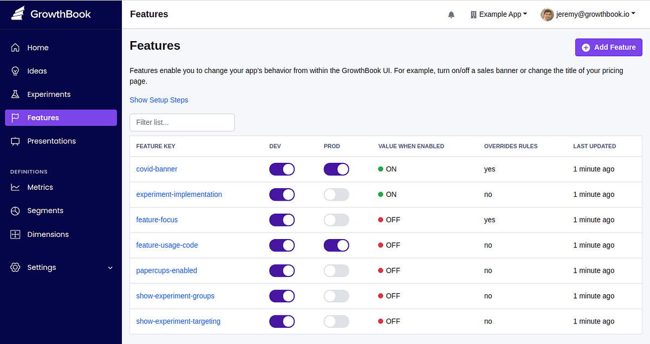Click the filter list search field
The image size is (650, 344).
[182, 122]
